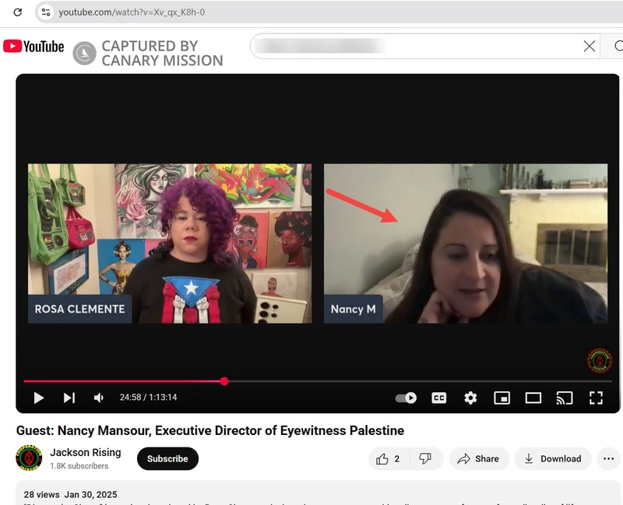The image size is (623, 505).
Task: Share the video
Action: 479,459
